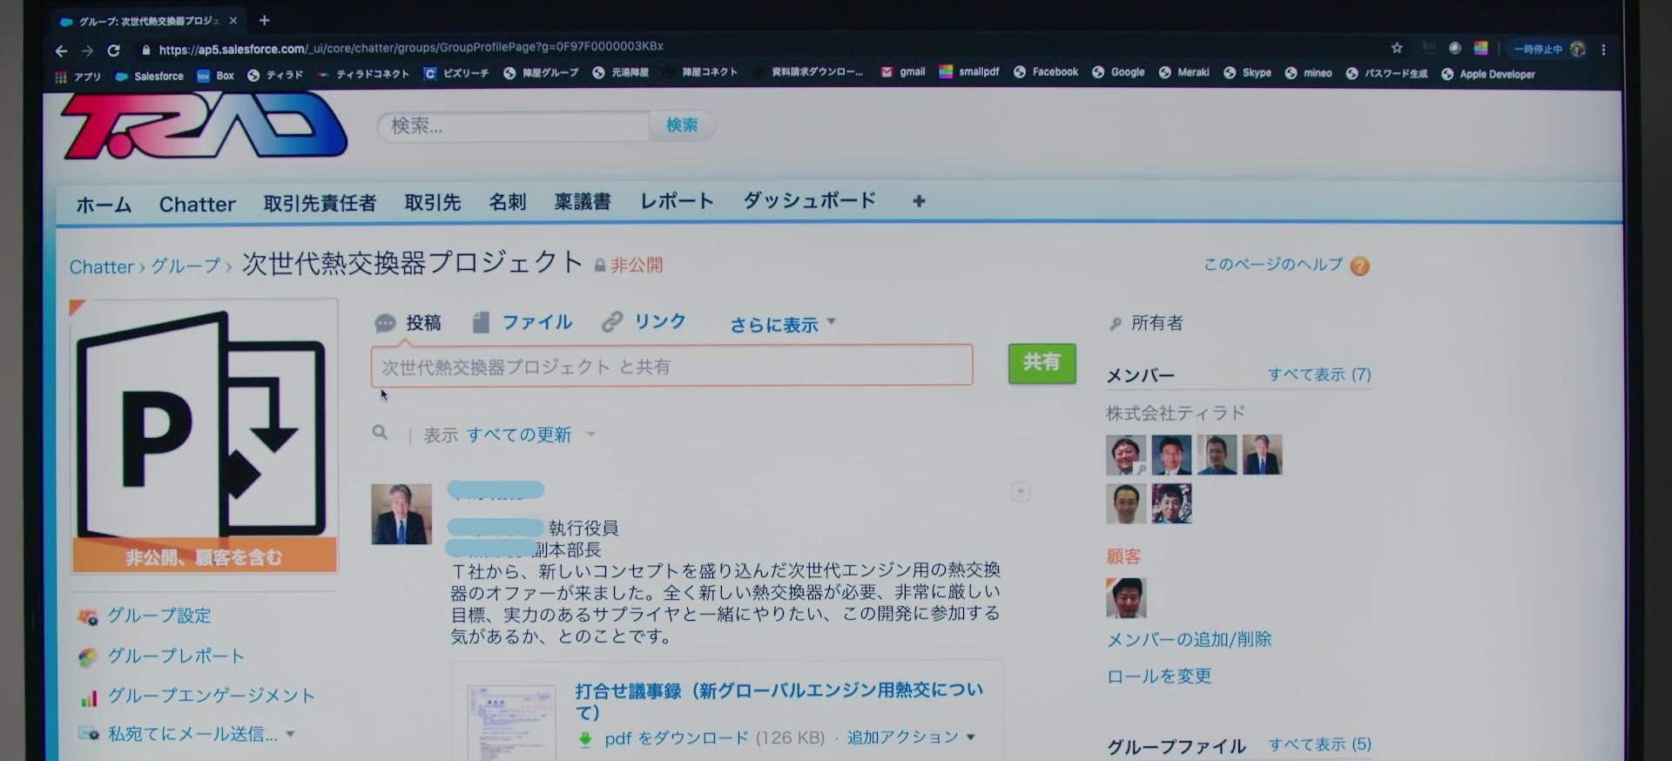The width and height of the screenshot is (1672, 761).
Task: Open the すべての更新 filter dropdown
Action: (530, 434)
